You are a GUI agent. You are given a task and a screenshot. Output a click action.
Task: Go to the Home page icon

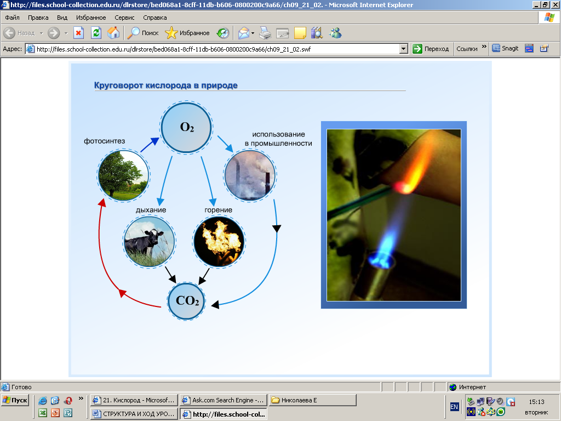(113, 33)
